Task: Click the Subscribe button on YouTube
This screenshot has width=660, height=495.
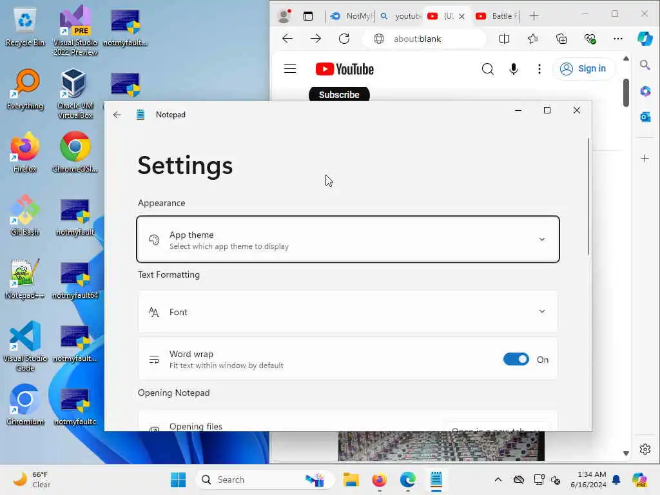Action: (x=339, y=95)
